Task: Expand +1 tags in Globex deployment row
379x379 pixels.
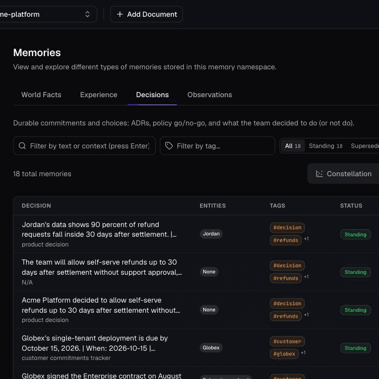Action: click(303, 353)
